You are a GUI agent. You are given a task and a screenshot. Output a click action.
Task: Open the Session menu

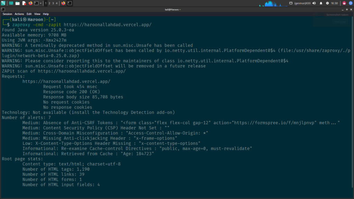[x=7, y=14]
